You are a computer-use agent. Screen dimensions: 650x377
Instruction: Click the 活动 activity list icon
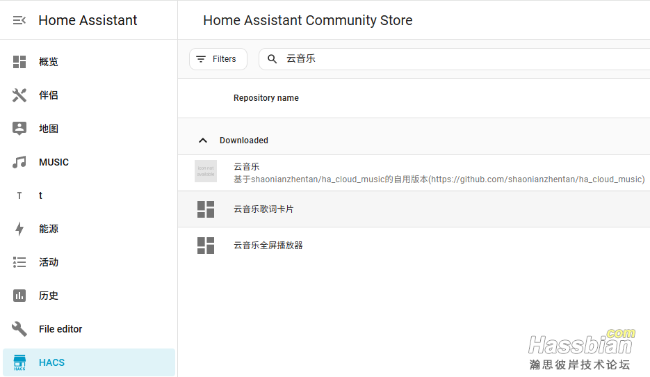tap(19, 262)
